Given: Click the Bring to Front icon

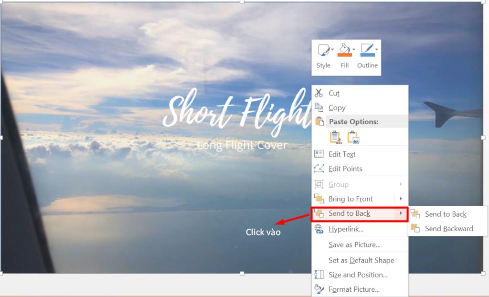Looking at the screenshot, I should point(320,199).
